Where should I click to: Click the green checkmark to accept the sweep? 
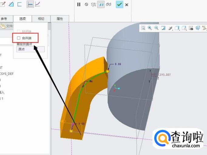pyautogui.click(x=119, y=4)
